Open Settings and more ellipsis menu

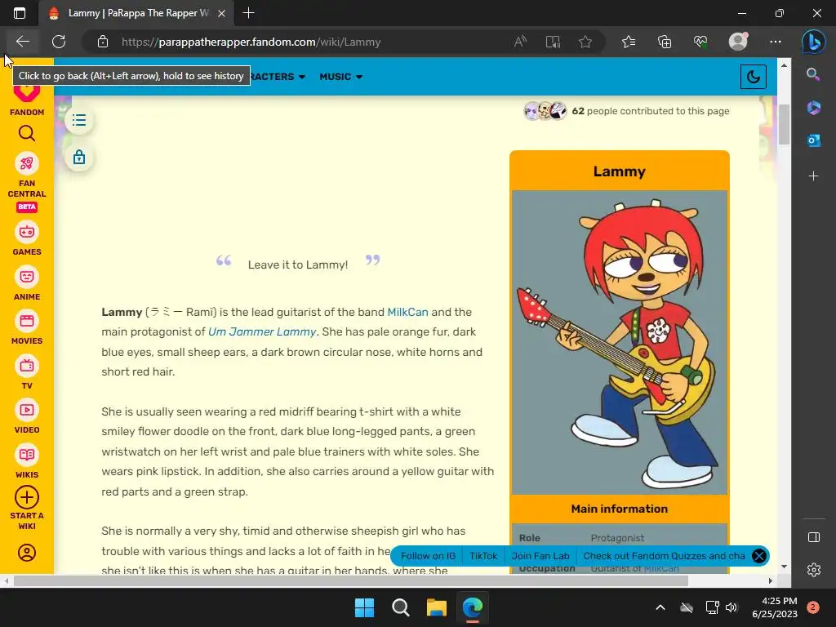(776, 42)
